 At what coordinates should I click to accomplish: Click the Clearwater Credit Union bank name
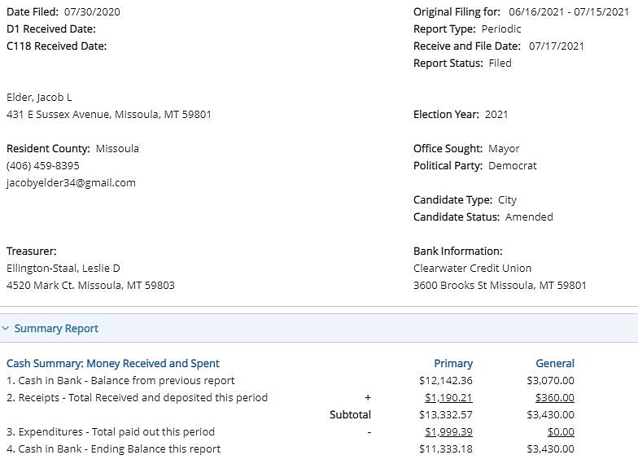(x=472, y=269)
